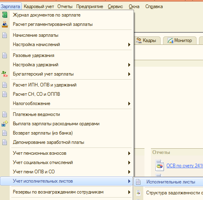Click document icon beside Расчет СН, СО и ОППВ
The width and height of the screenshot is (203, 200).
point(5,94)
